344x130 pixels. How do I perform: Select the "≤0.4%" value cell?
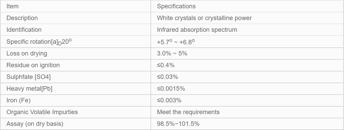pyautogui.click(x=166, y=65)
